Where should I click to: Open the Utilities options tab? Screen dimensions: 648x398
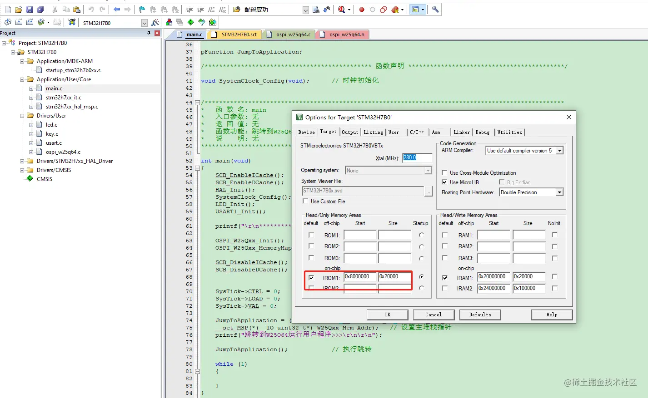tap(509, 132)
